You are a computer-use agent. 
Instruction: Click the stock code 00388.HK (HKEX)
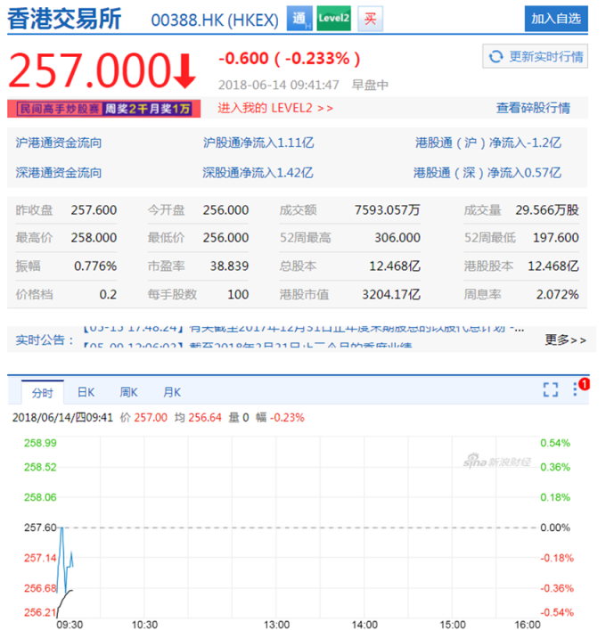pos(215,20)
